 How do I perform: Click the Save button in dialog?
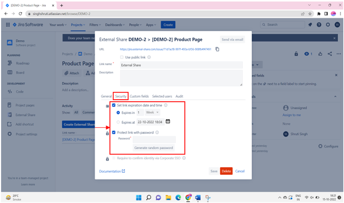[214, 171]
